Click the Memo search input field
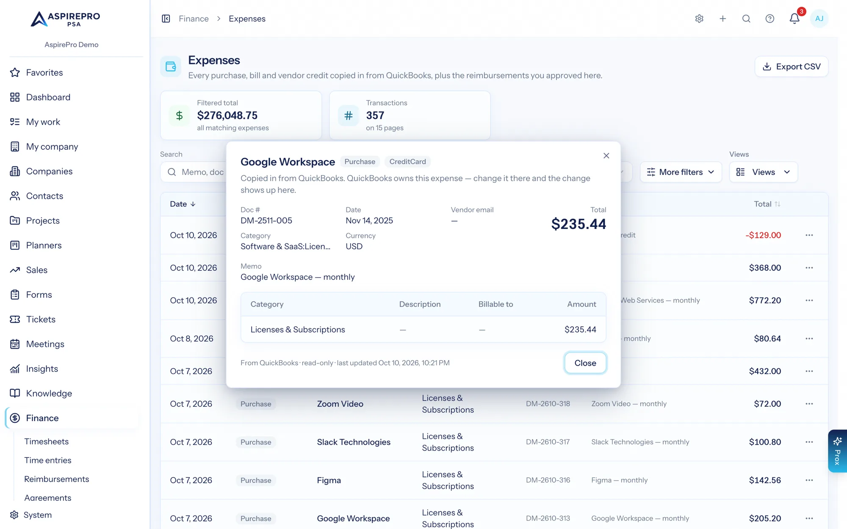 194,172
